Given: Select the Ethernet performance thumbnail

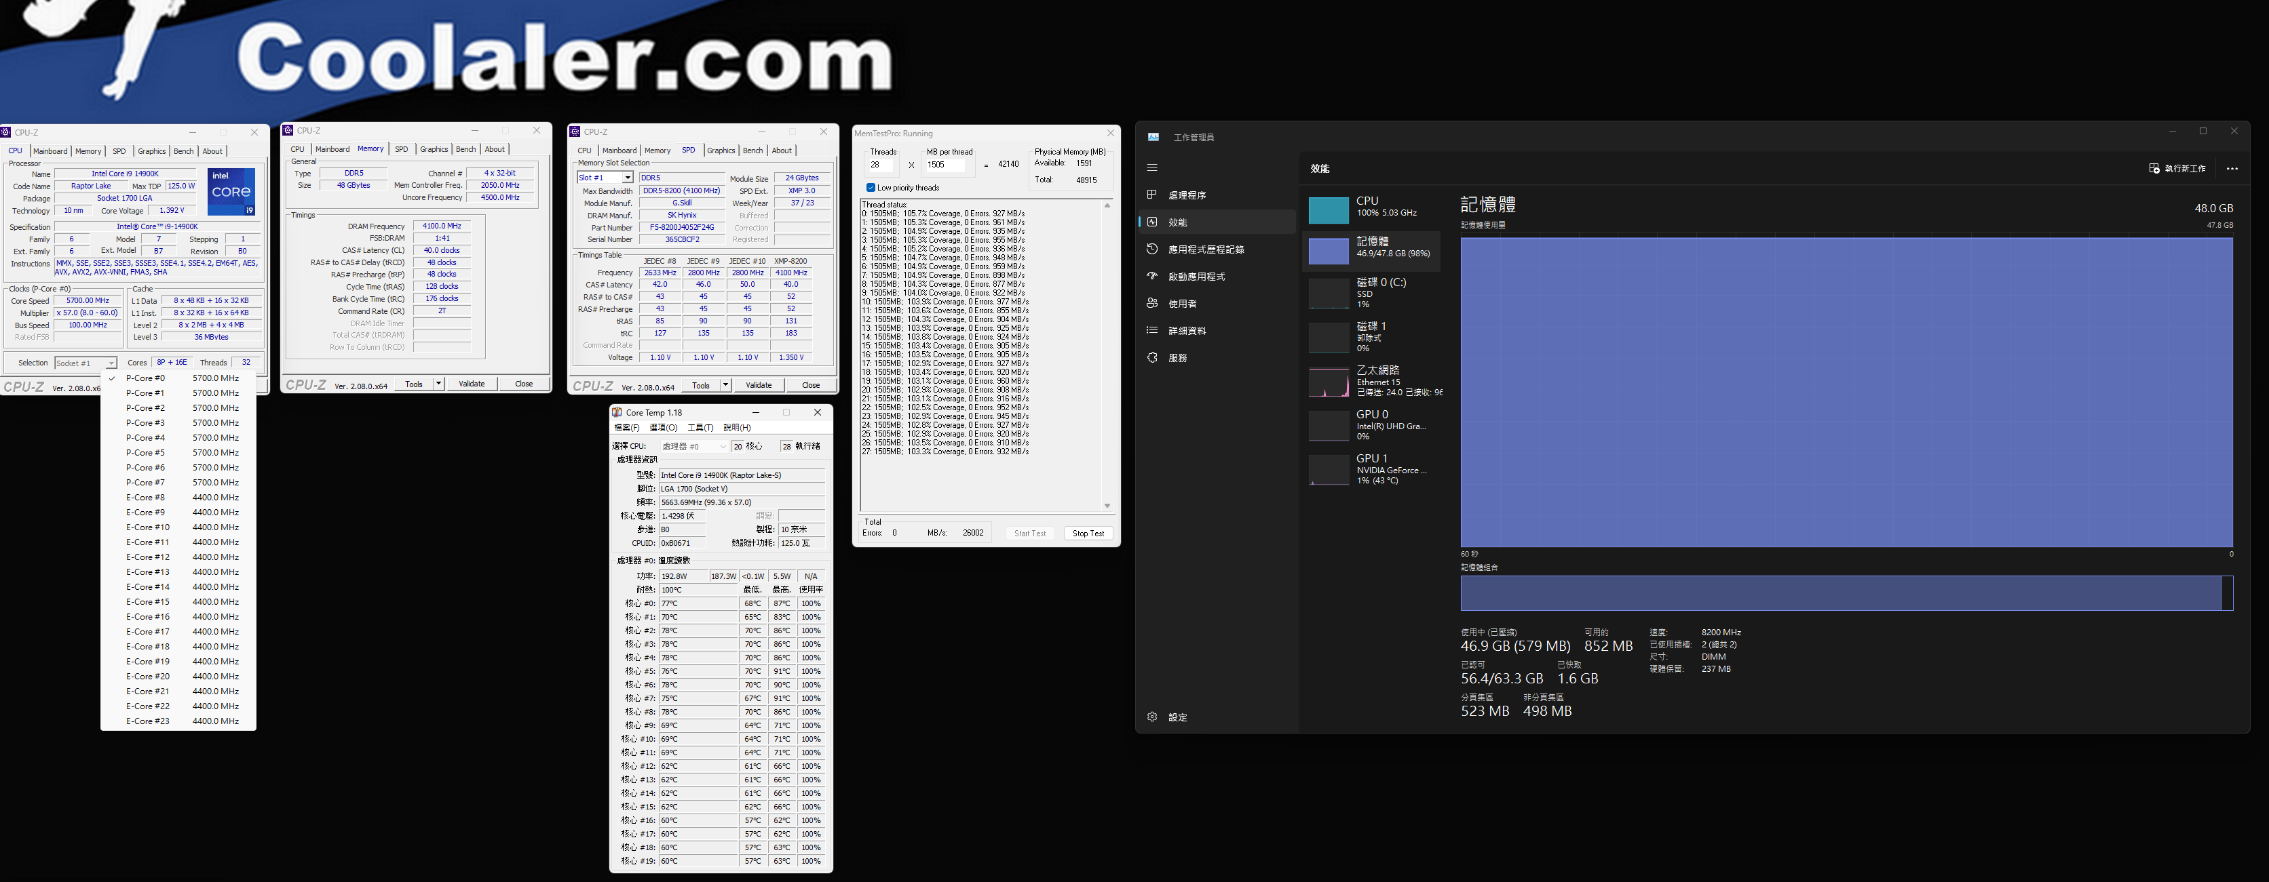Looking at the screenshot, I should tap(1329, 382).
